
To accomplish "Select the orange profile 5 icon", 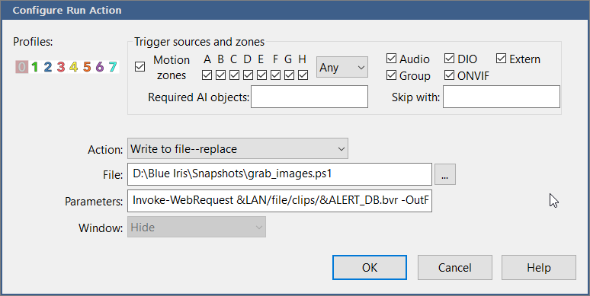I will 87,67.
